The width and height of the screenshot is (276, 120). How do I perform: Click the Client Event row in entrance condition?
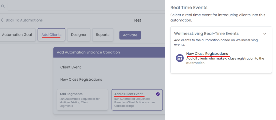pos(71,67)
